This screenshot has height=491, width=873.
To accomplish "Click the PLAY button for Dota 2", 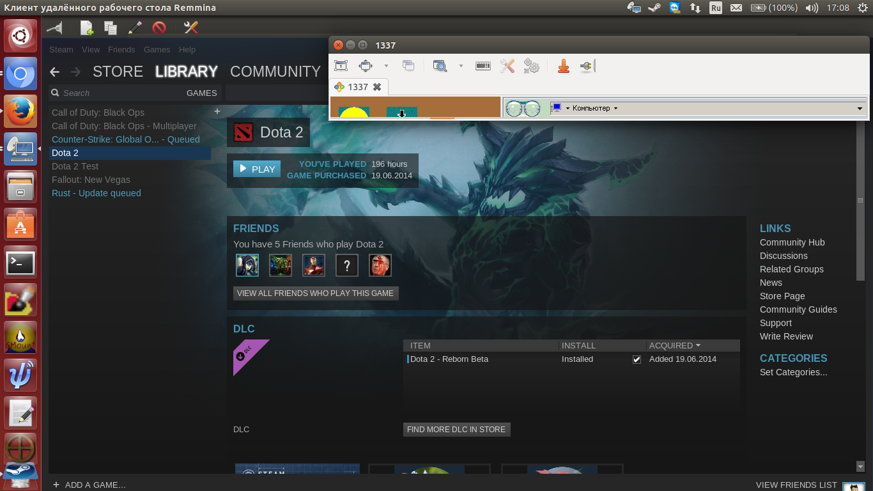I will click(257, 169).
